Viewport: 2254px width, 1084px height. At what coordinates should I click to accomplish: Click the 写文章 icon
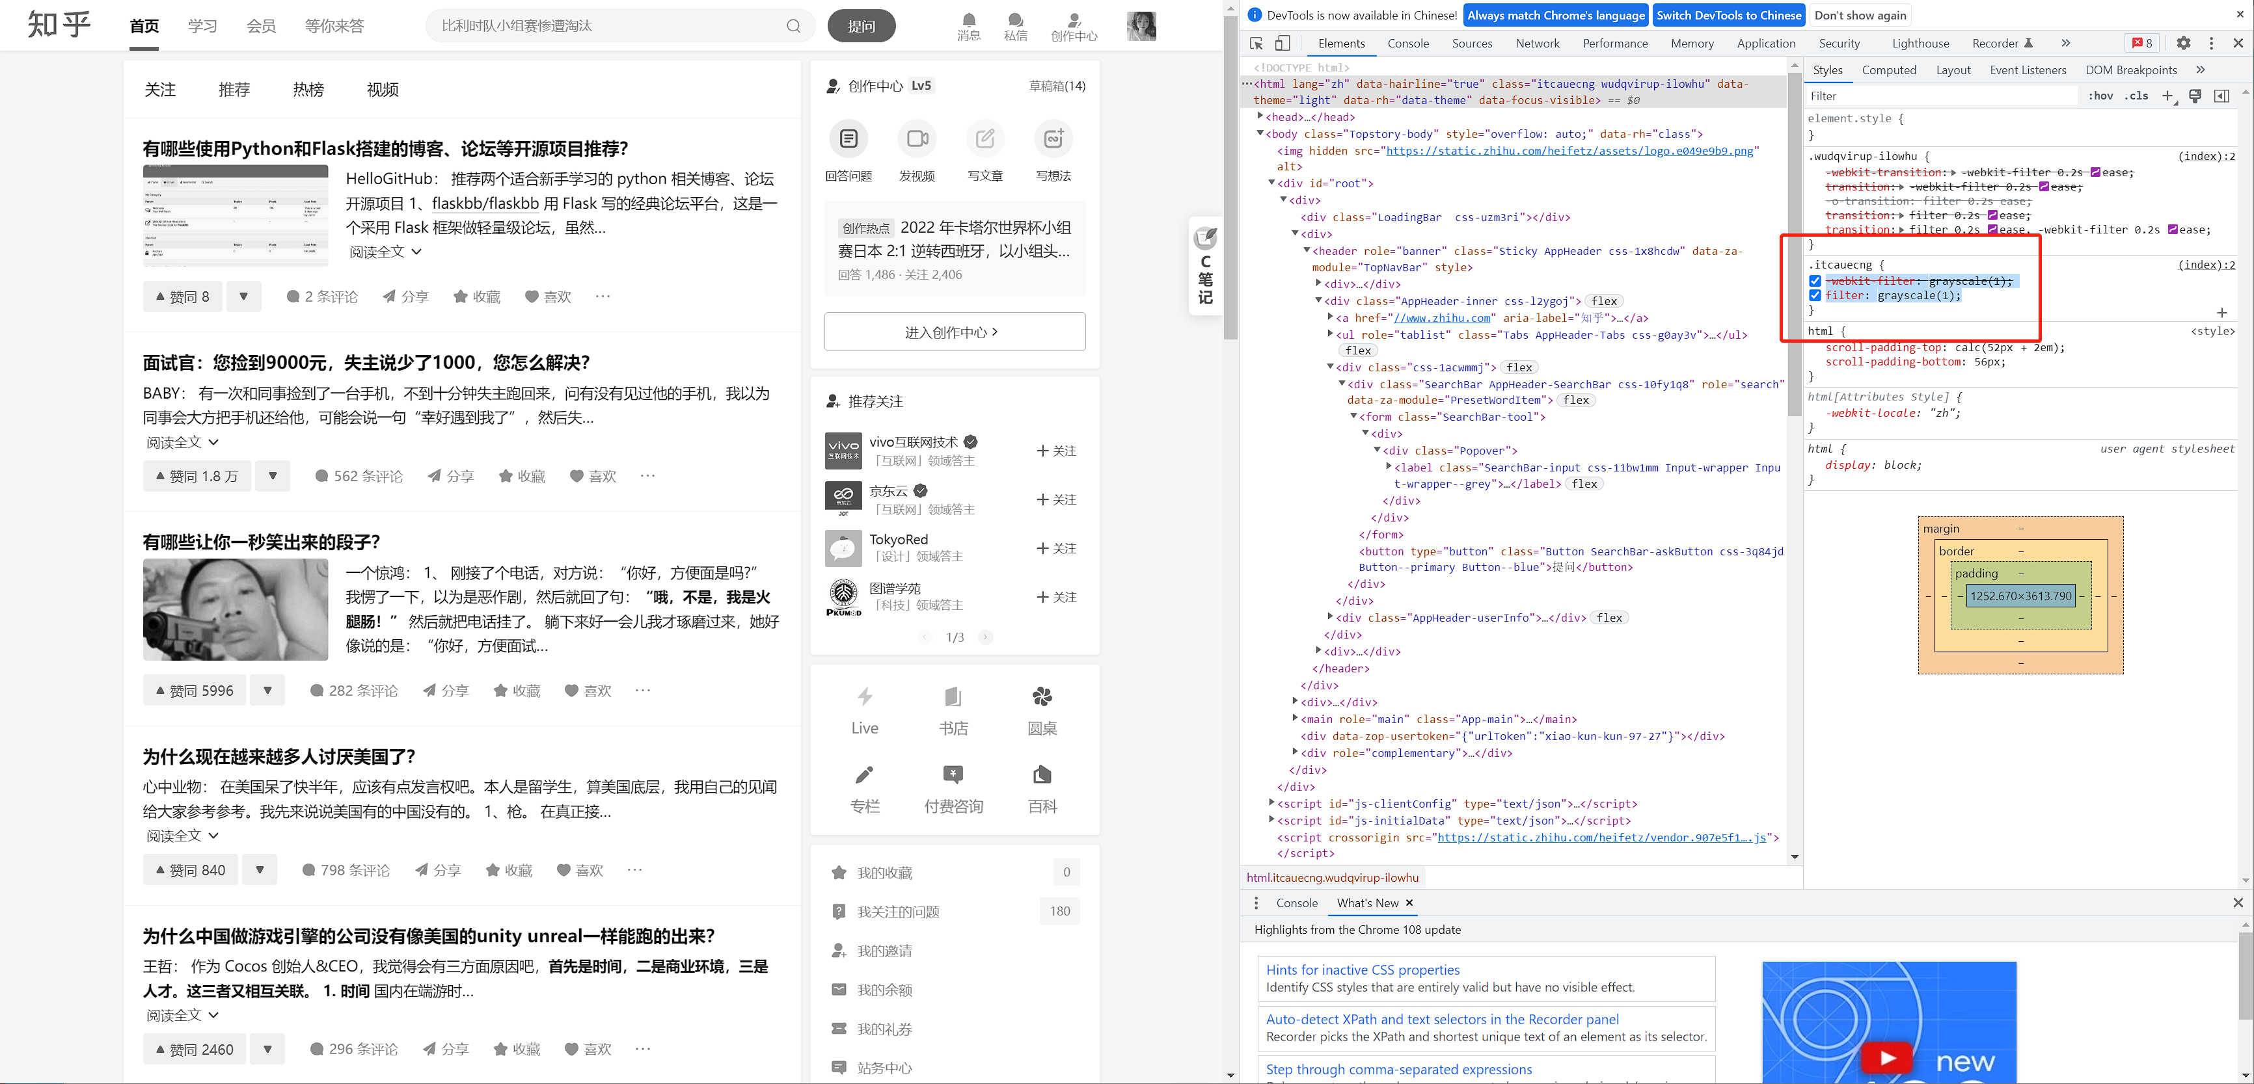tap(985, 138)
